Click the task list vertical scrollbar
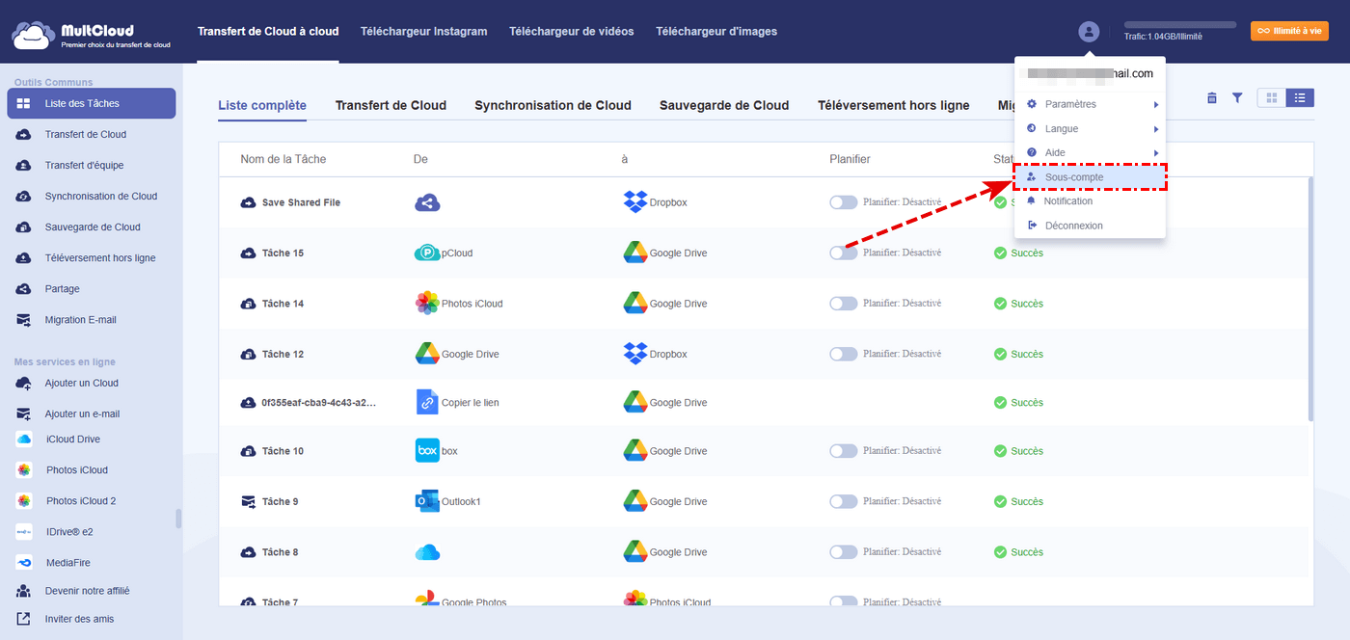The image size is (1350, 640). click(x=1309, y=299)
